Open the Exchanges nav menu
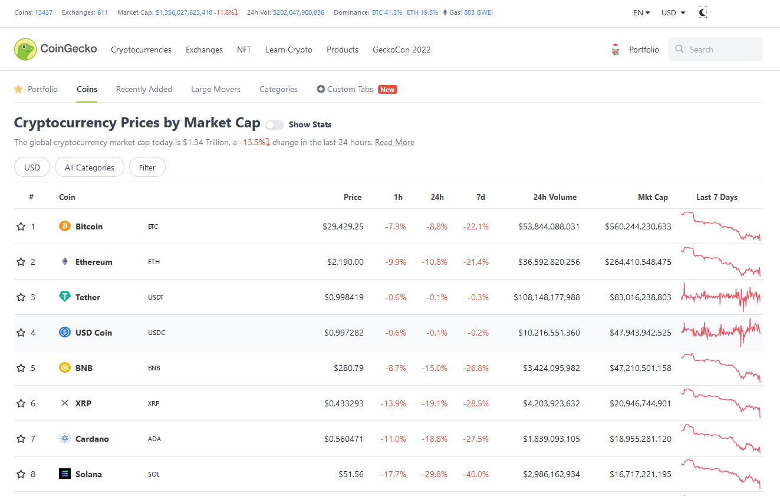The width and height of the screenshot is (780, 496). click(204, 50)
